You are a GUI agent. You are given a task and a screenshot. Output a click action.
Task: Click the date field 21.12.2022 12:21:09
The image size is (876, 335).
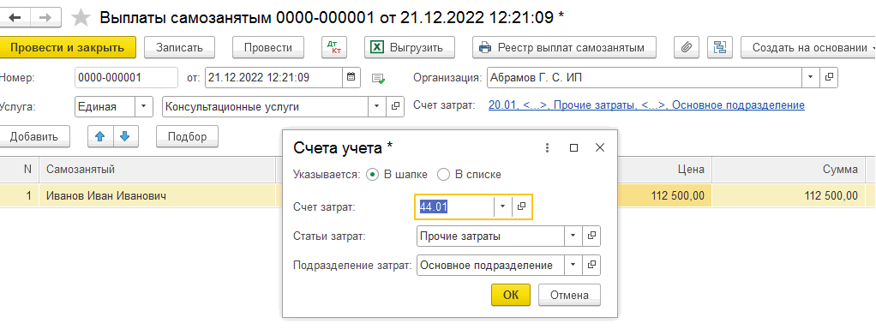point(273,78)
